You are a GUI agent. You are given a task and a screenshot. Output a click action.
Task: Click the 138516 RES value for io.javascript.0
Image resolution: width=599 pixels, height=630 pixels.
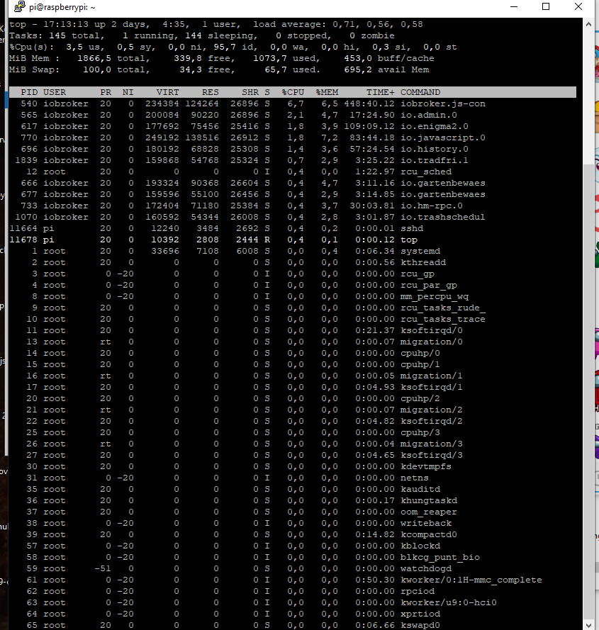[x=202, y=137]
